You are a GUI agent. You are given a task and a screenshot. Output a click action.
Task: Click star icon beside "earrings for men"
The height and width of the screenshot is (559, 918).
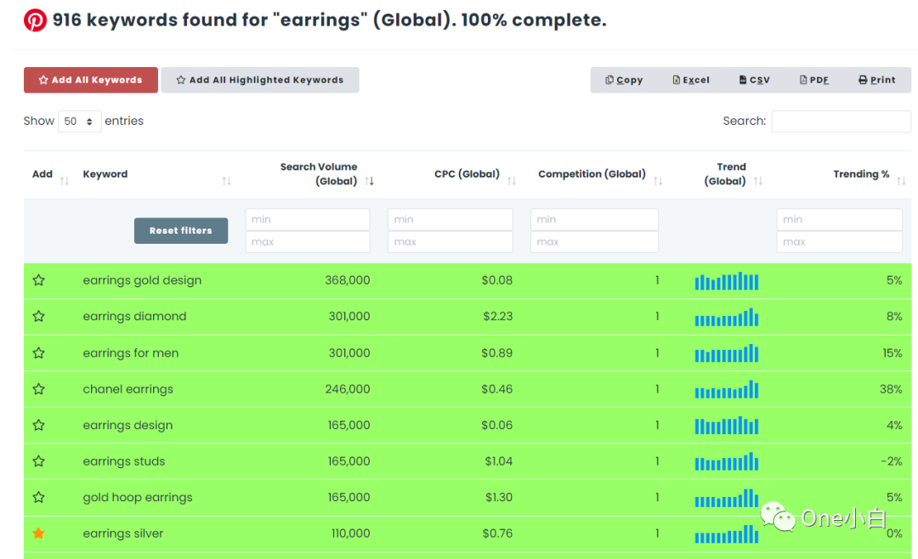click(38, 353)
